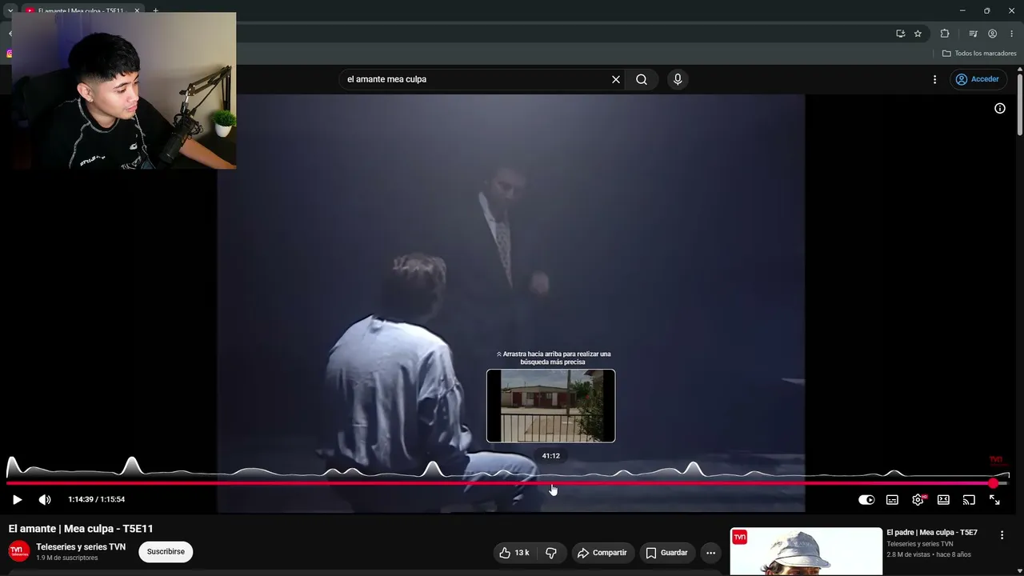
Task: Open a new browser tab
Action: (x=155, y=11)
